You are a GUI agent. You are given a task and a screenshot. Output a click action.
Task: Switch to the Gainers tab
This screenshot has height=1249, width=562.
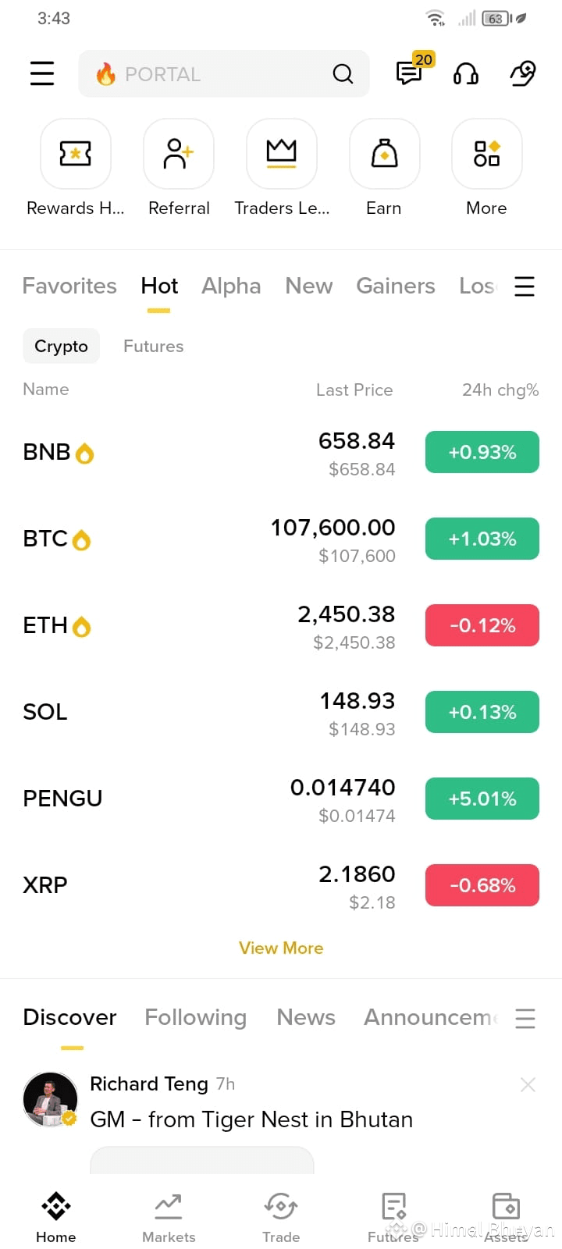tap(396, 286)
